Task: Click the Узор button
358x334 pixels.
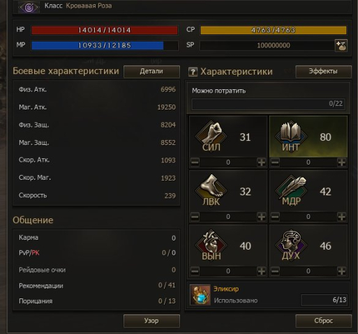Action: coord(151,321)
